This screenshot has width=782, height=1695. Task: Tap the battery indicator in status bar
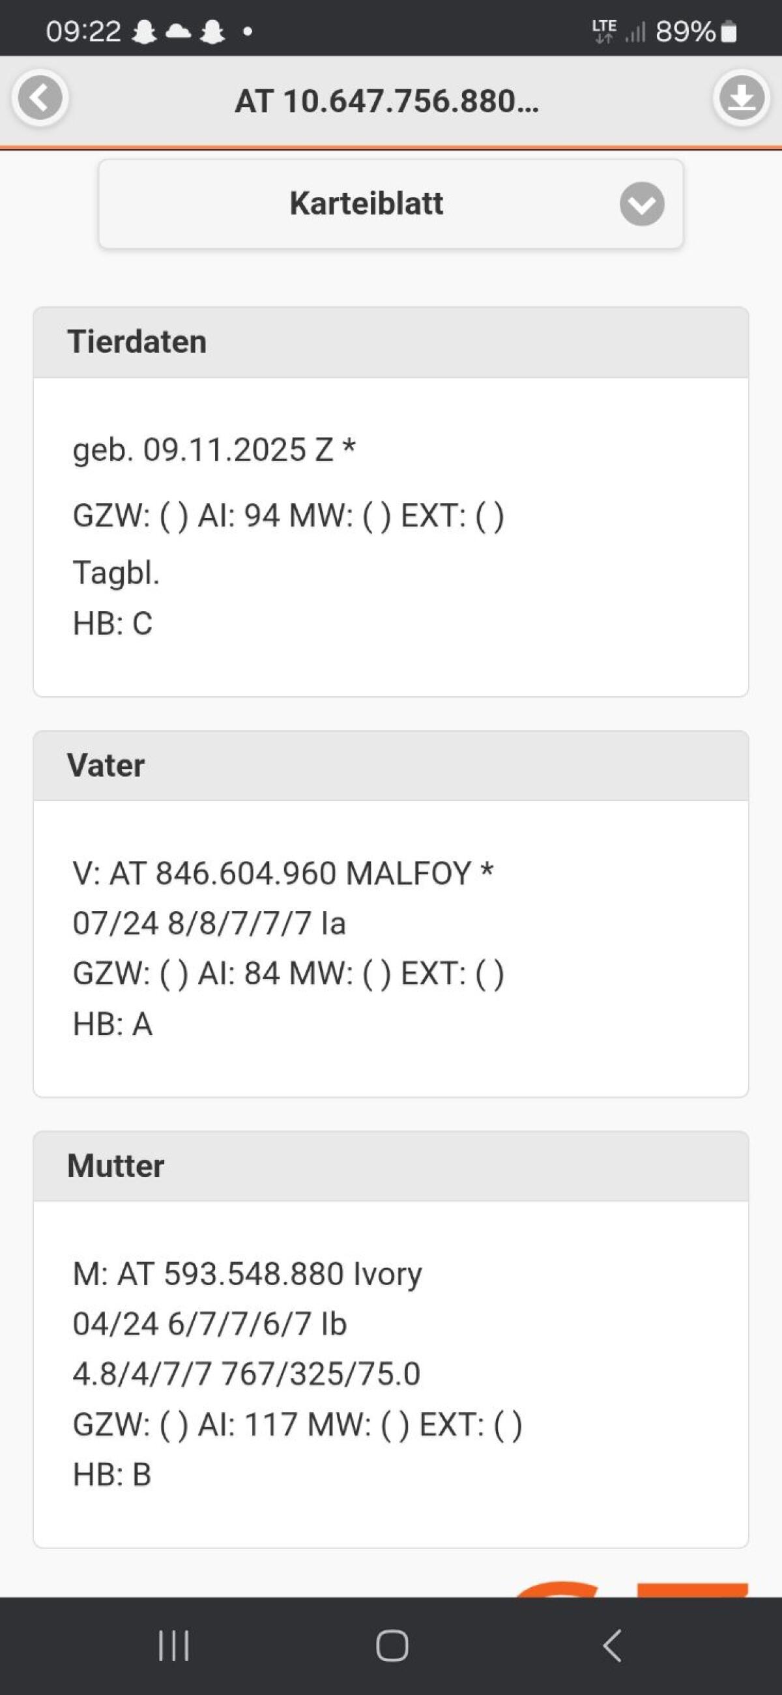729,31
